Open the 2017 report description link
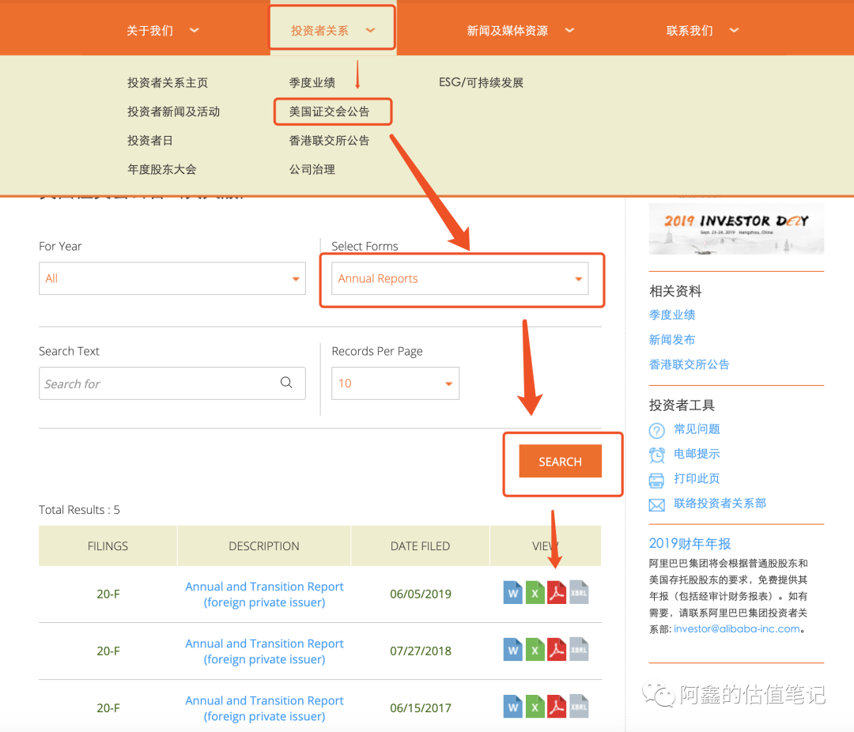 point(264,708)
